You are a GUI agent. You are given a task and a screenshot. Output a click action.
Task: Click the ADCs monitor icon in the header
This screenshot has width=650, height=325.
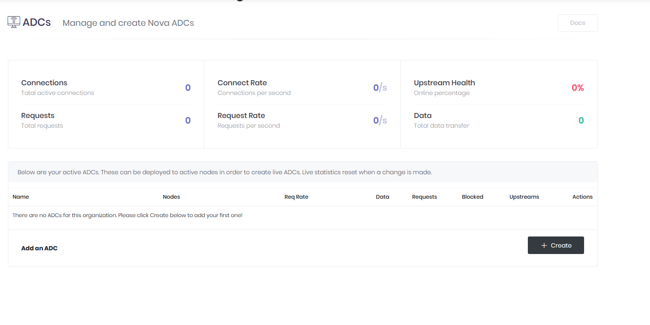(14, 22)
